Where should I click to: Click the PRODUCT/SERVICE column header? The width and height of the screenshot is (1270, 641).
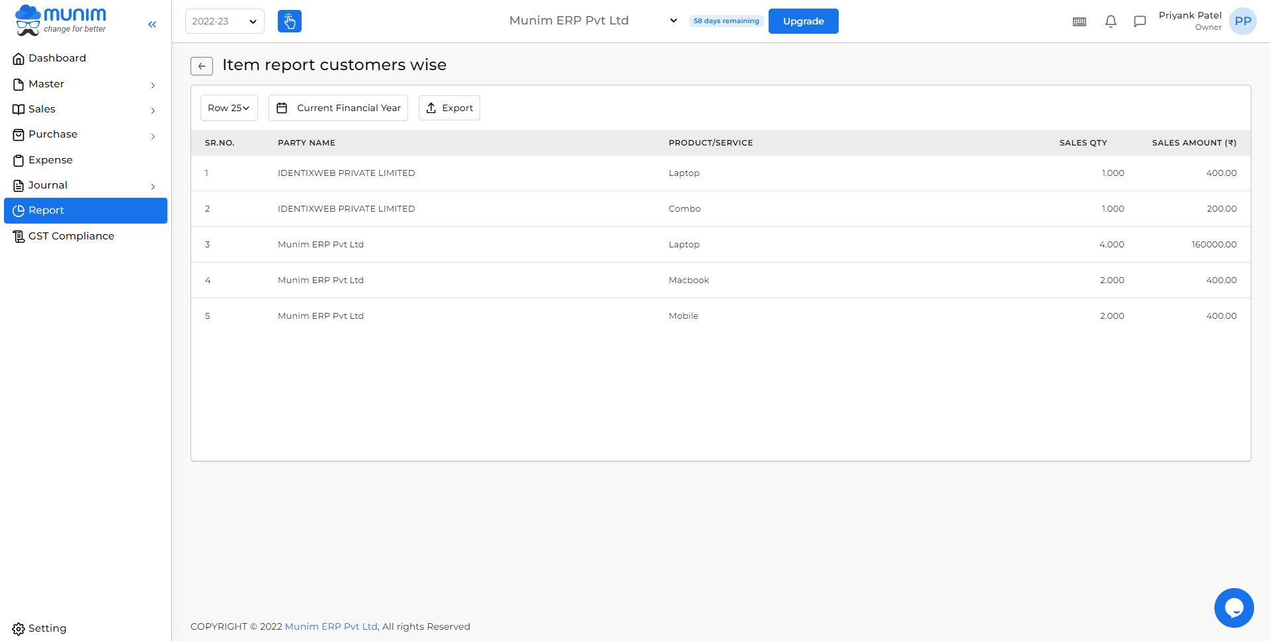click(x=710, y=143)
